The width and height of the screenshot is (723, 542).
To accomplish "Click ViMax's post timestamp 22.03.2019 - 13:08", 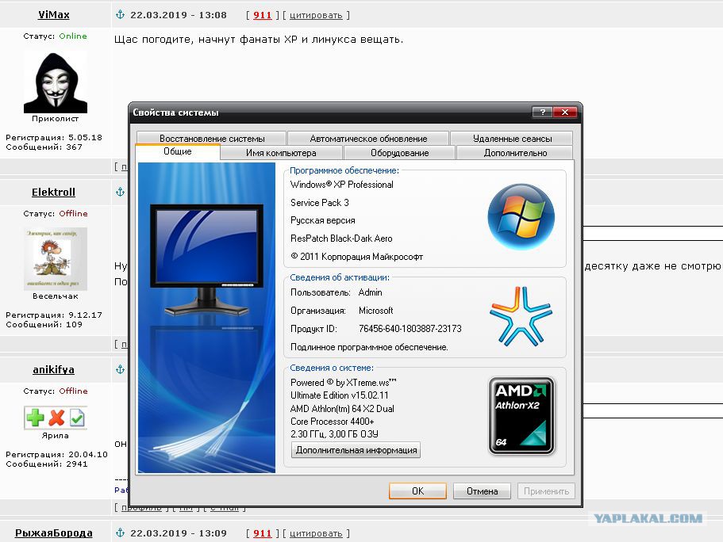I will pyautogui.click(x=179, y=15).
